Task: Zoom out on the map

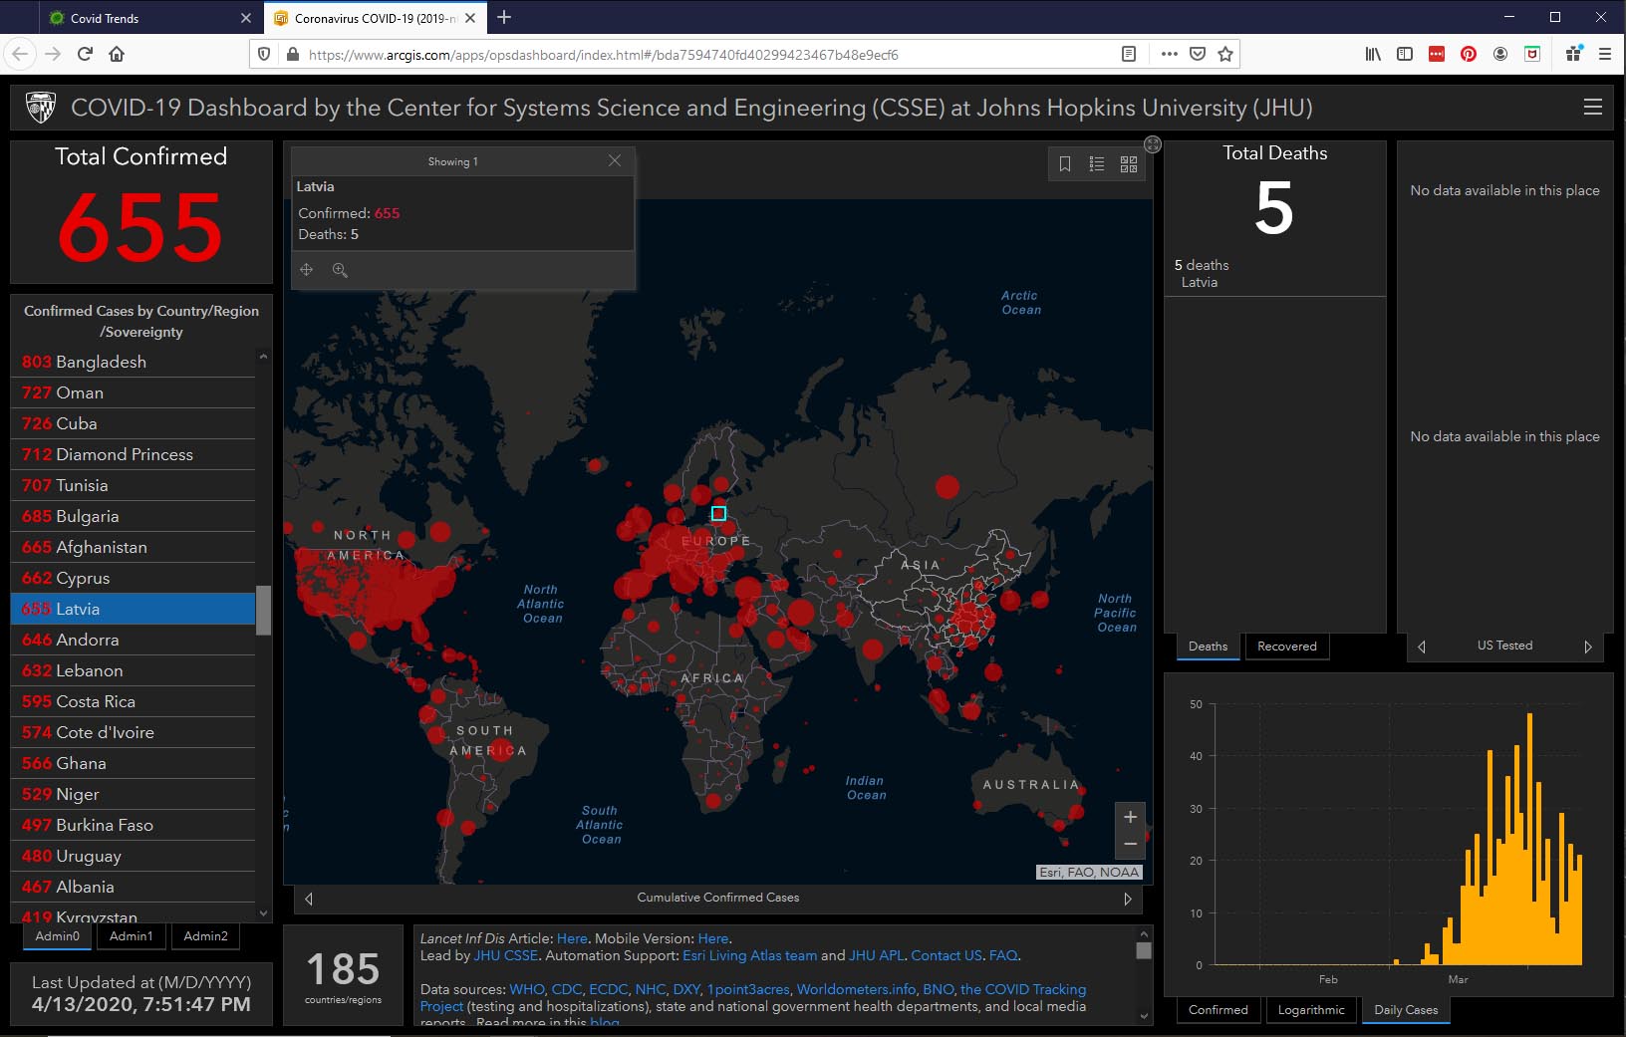Action: [x=1130, y=845]
